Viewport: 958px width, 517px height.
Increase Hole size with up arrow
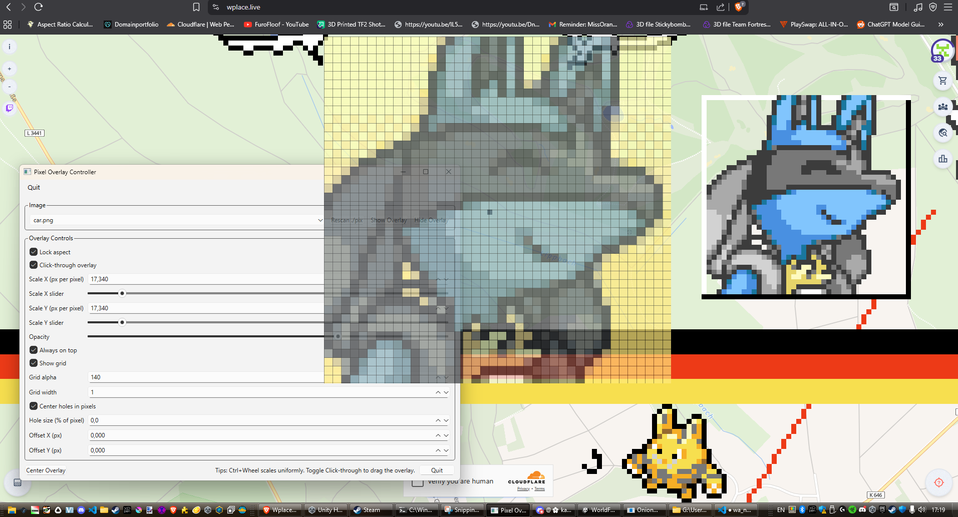coord(438,420)
